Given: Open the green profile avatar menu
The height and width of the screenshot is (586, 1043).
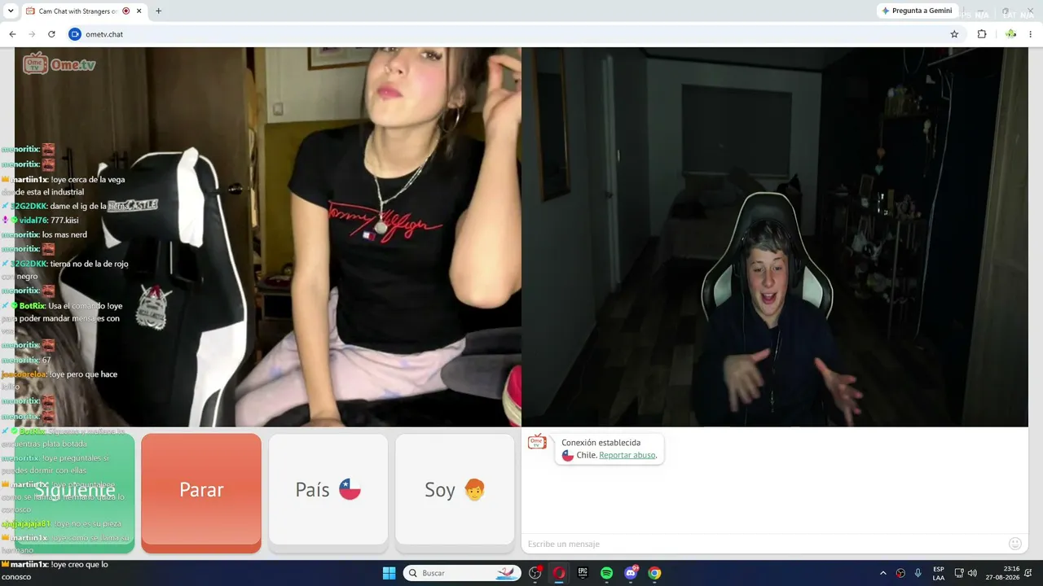Looking at the screenshot, I should tap(1010, 34).
